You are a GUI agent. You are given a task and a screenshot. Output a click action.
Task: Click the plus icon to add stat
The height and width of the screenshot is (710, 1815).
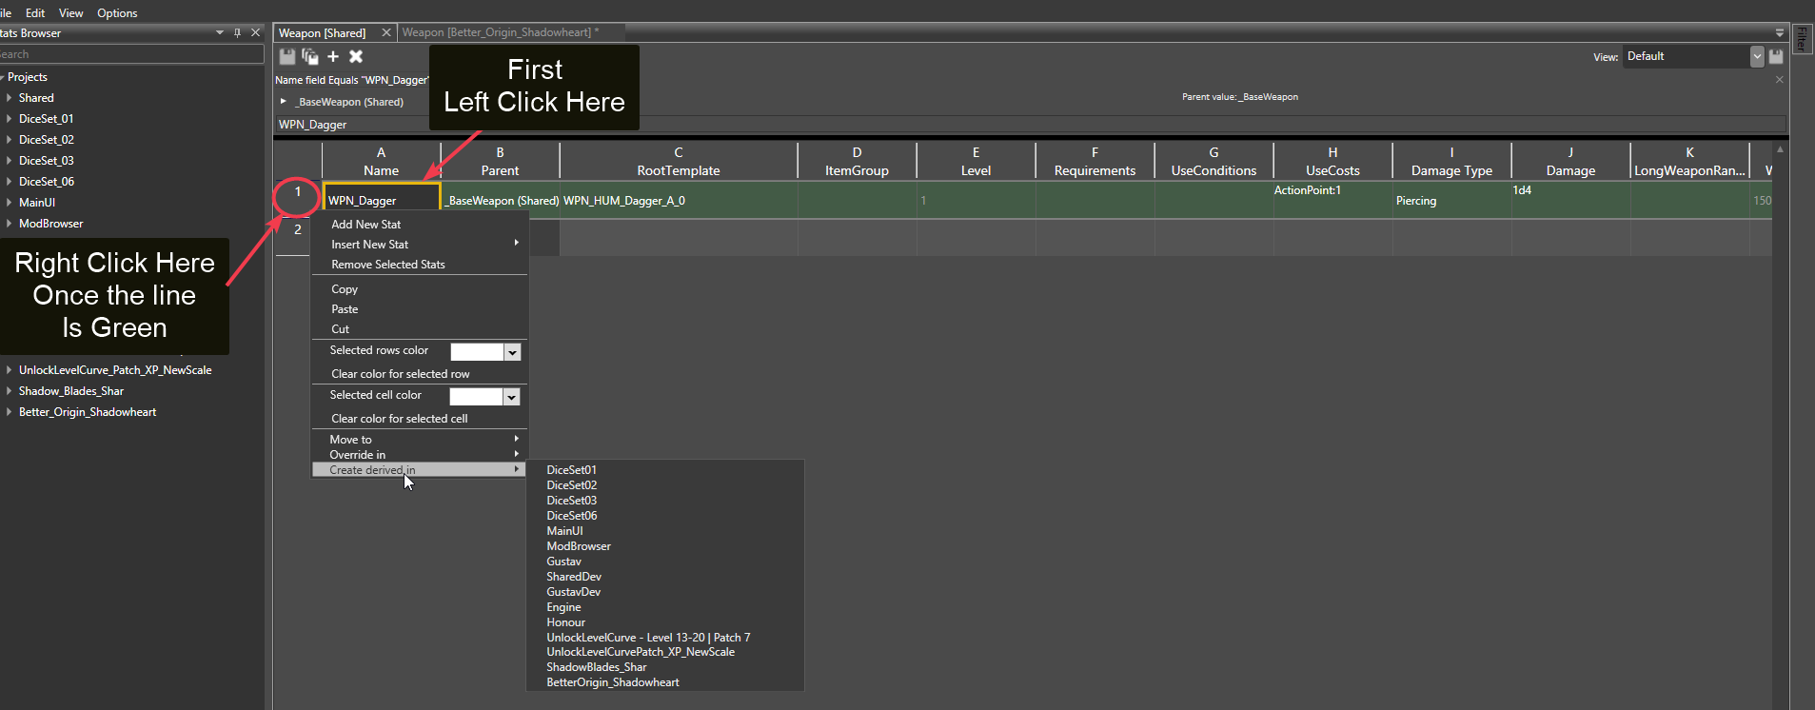pos(333,57)
